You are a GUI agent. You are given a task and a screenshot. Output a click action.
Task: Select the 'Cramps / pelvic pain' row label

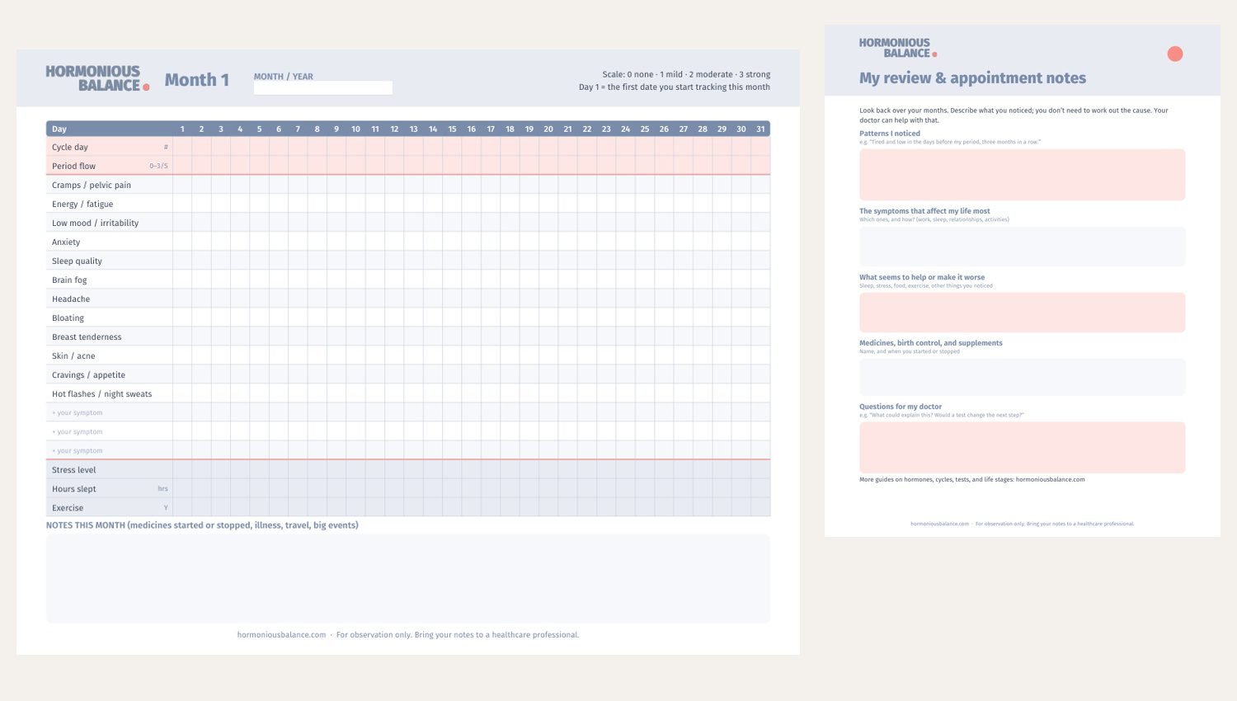[x=92, y=185]
